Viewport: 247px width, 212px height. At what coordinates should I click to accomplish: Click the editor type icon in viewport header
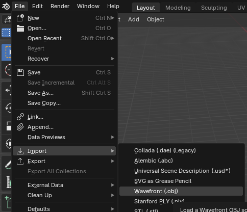click(7, 19)
